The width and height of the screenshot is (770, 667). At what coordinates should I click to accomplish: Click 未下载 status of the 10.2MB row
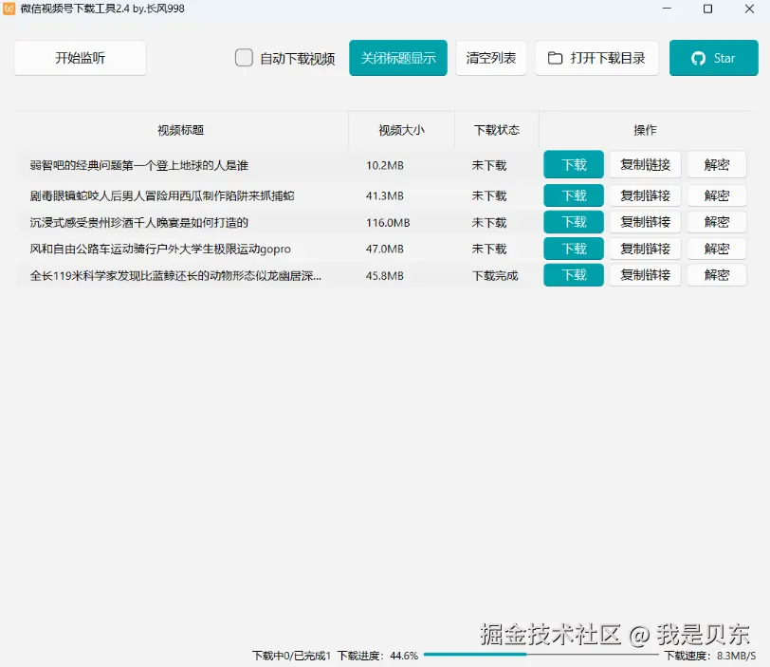(x=489, y=165)
